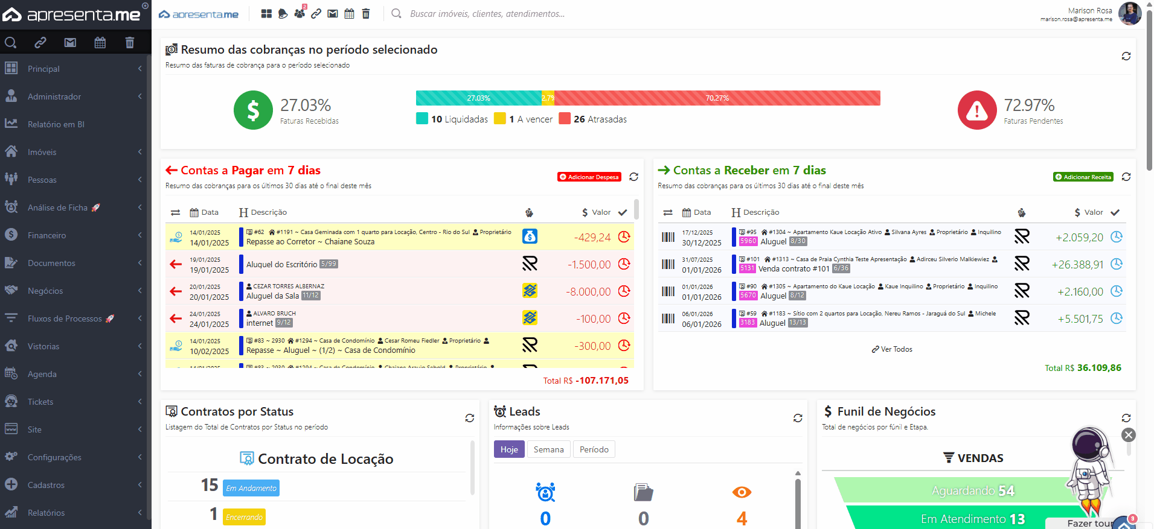
Task: Click clock icon on the -8.000,00 row
Action: pos(624,291)
